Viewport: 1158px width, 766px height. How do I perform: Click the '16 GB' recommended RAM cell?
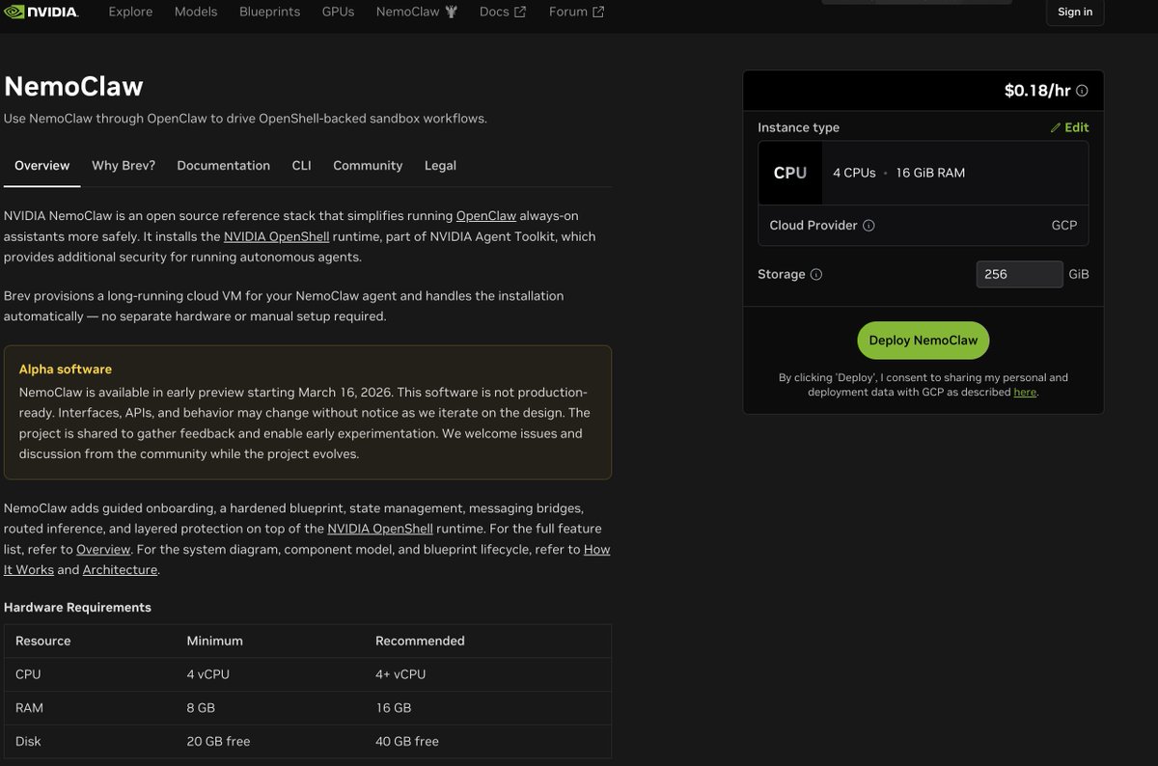[x=394, y=708]
